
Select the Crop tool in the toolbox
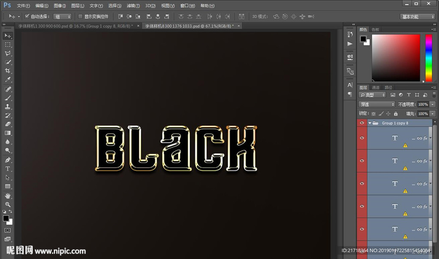(x=8, y=71)
